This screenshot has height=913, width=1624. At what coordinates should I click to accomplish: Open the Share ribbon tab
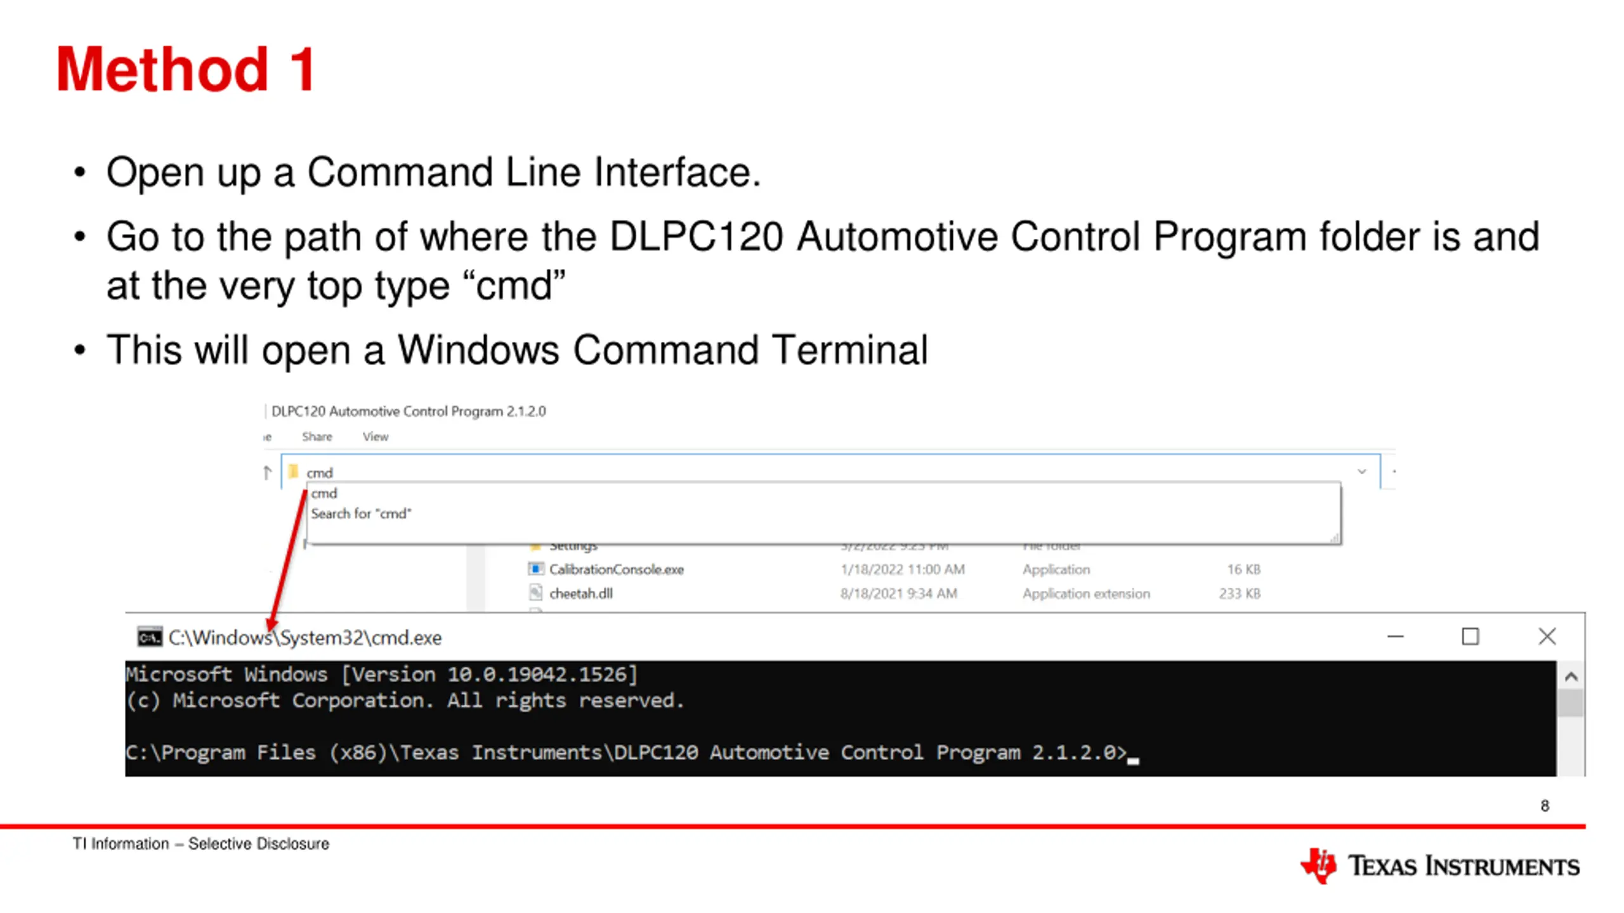pos(317,437)
